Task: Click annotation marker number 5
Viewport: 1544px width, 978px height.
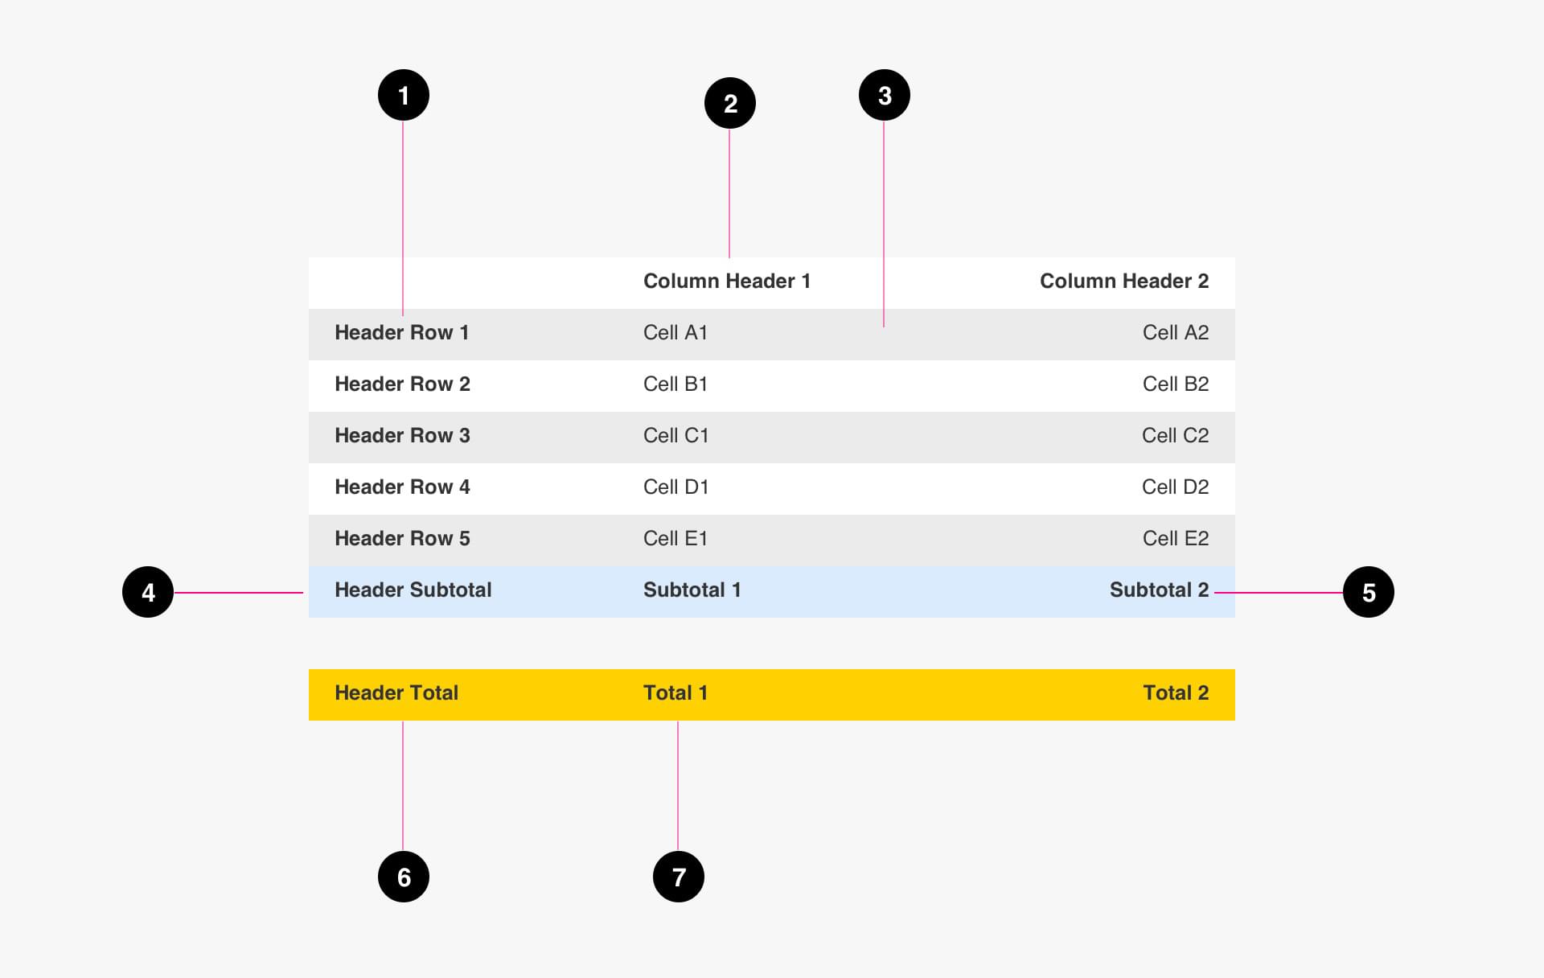Action: click(1369, 592)
